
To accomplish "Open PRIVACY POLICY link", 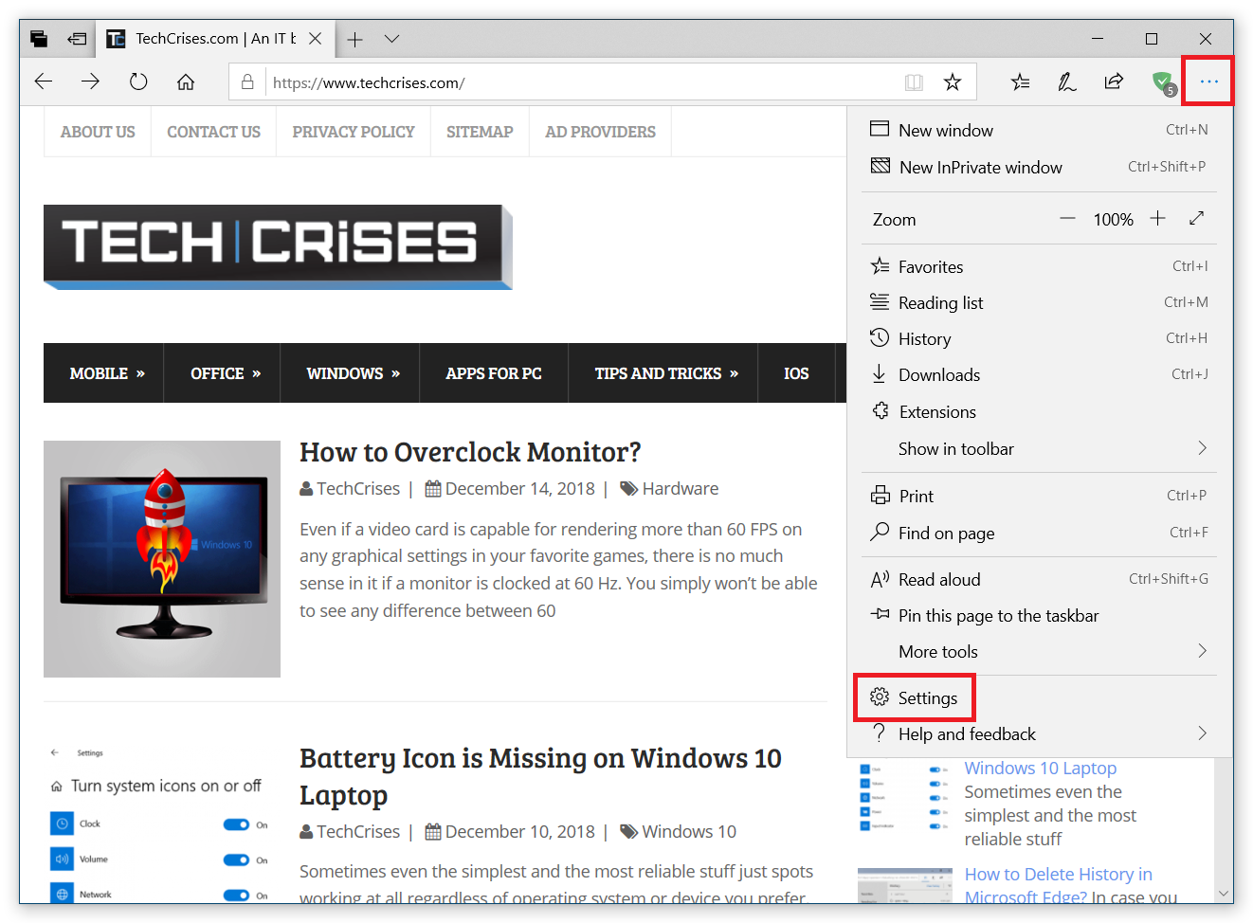I will click(x=354, y=132).
